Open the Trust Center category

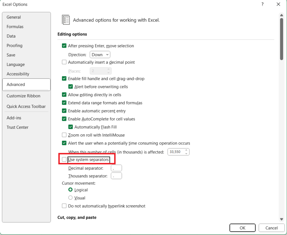18,127
